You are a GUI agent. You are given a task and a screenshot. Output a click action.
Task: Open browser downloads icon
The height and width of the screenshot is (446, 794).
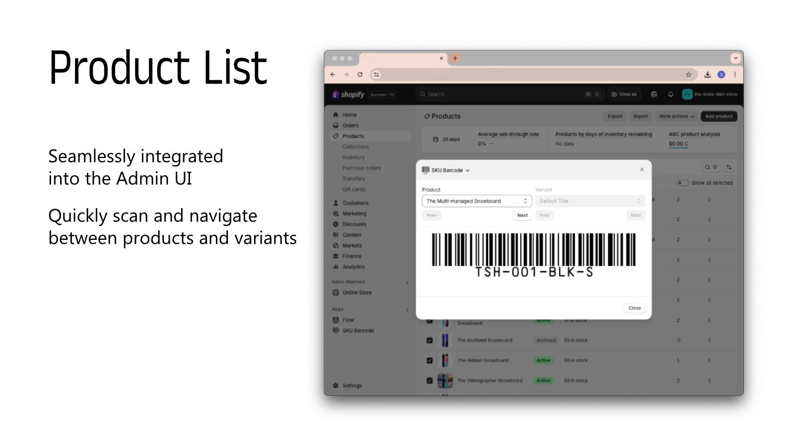[x=707, y=74]
